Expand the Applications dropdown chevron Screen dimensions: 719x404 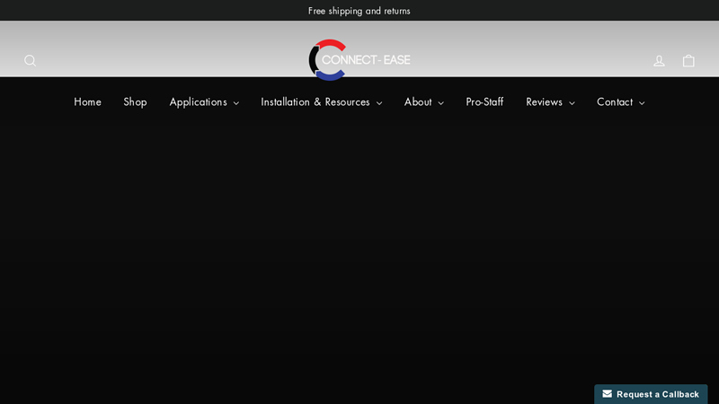tap(236, 103)
